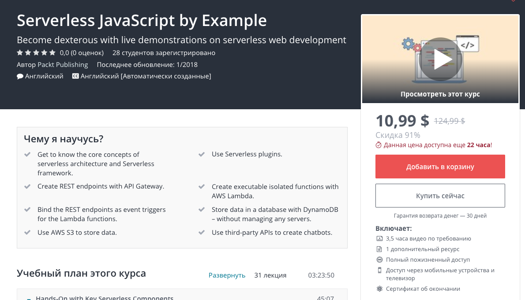Click the mobile device access icon
This screenshot has height=300, width=525.
(379, 270)
